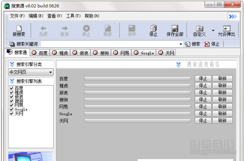
Task: Switch to the Google tab
Action: click(144, 53)
